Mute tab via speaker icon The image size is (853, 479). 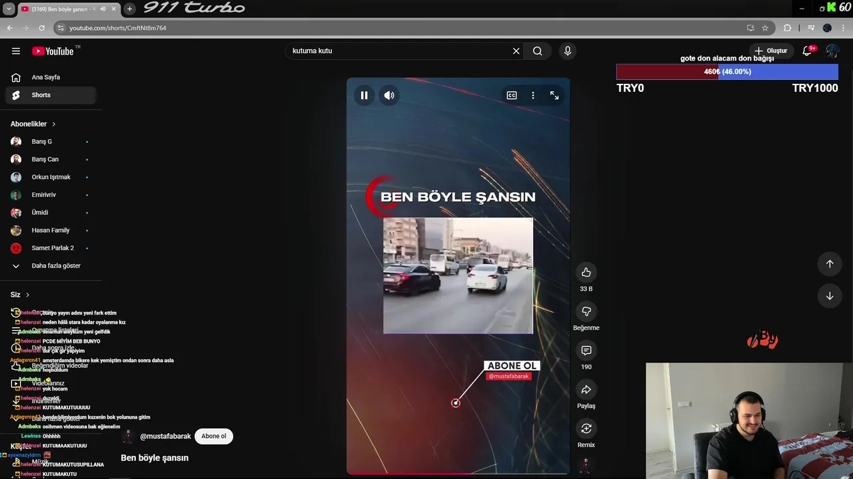(x=103, y=9)
